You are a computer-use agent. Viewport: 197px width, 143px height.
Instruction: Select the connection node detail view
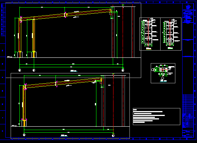tap(163, 73)
